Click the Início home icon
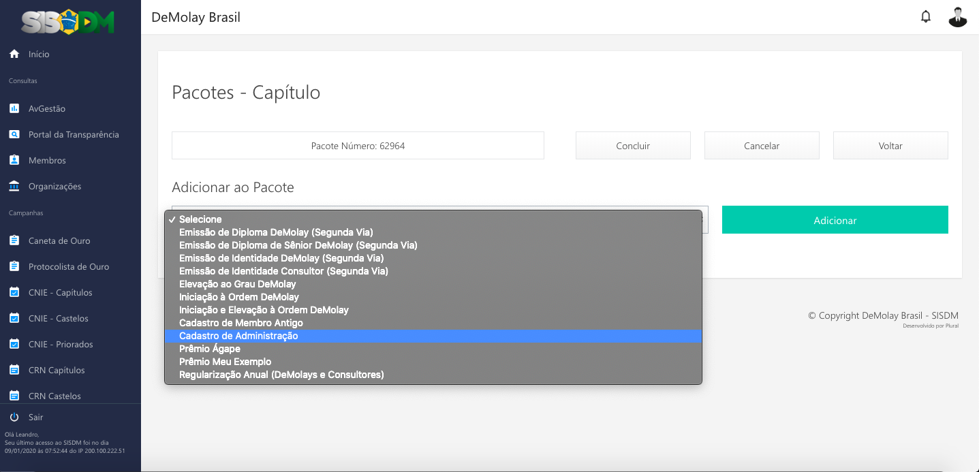The width and height of the screenshot is (979, 472). point(14,54)
